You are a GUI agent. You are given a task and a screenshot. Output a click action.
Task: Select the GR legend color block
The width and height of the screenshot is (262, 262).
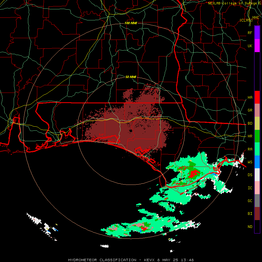257,110
